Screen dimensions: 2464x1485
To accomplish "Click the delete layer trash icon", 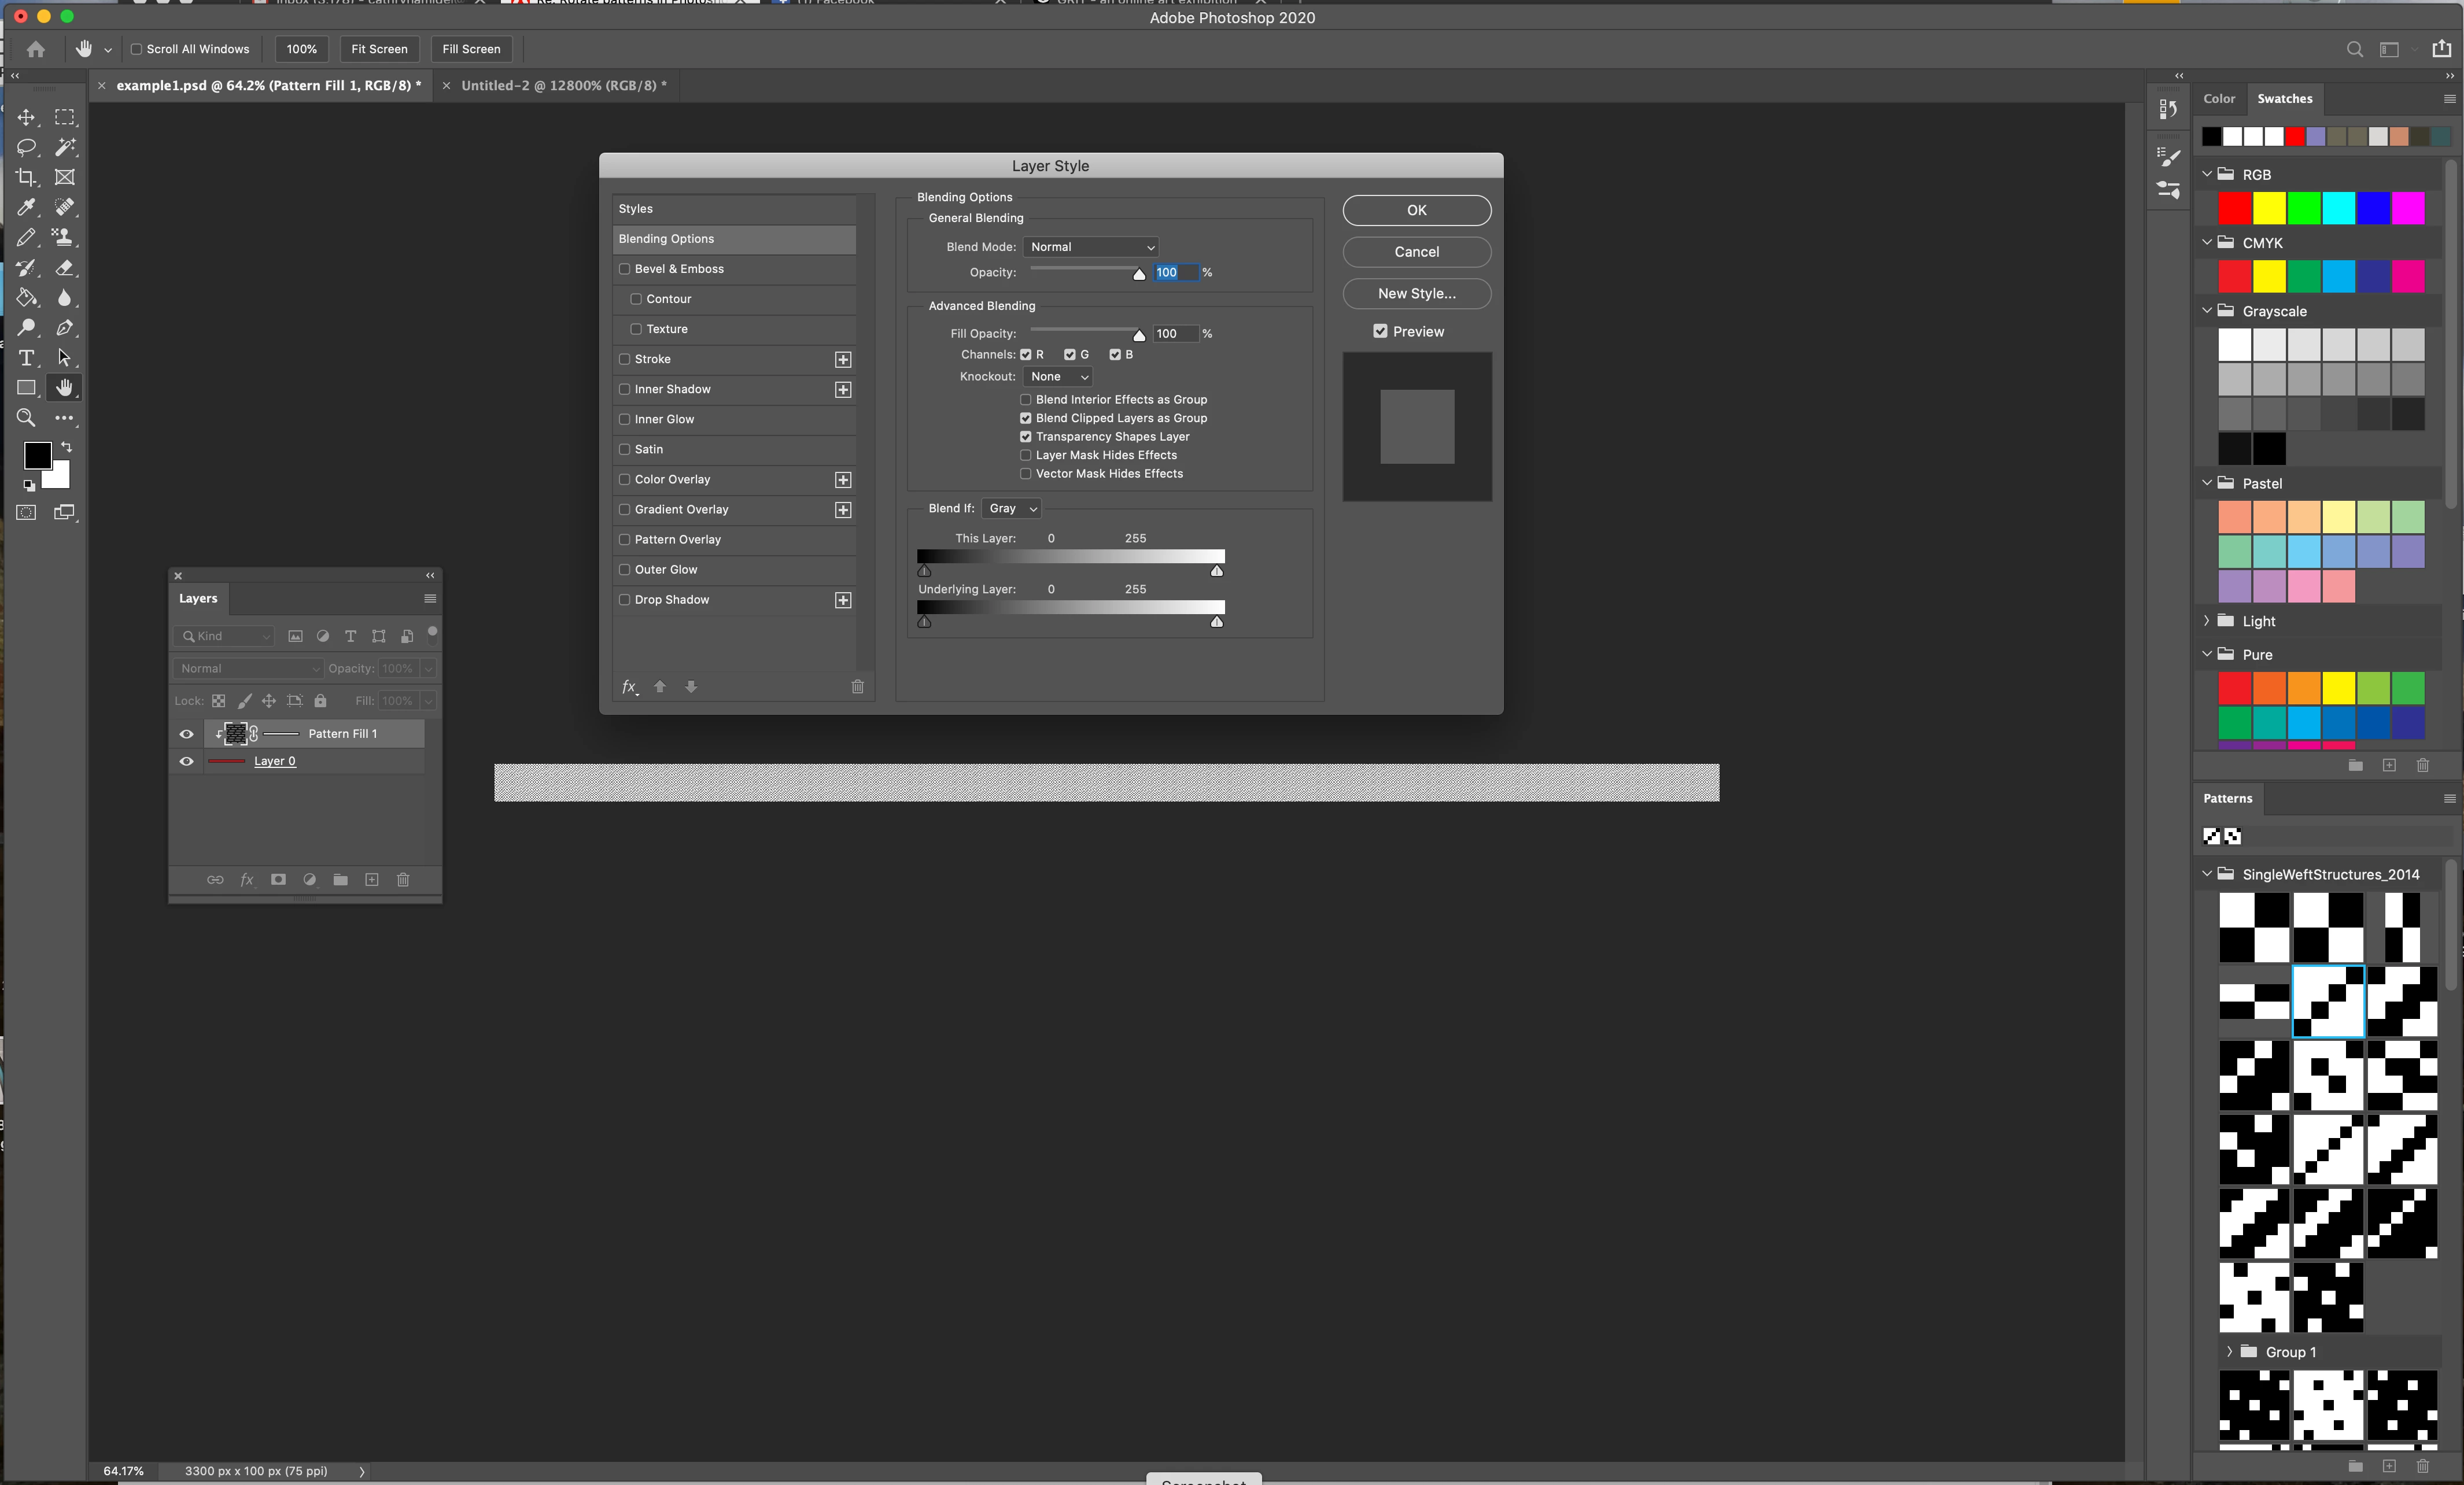I will click(x=403, y=880).
